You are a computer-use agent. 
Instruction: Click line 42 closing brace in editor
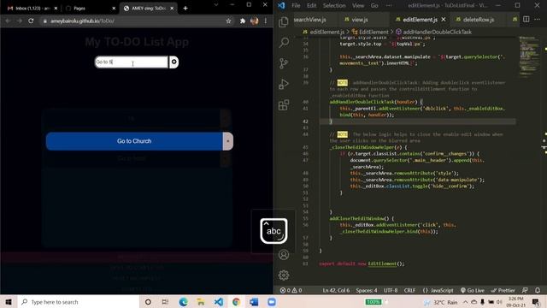[331, 121]
